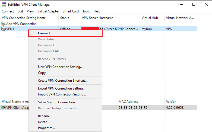Viewport: 212px width, 132px height.
Task: Open the Virtual Adapter menu
Action: [x=48, y=11]
